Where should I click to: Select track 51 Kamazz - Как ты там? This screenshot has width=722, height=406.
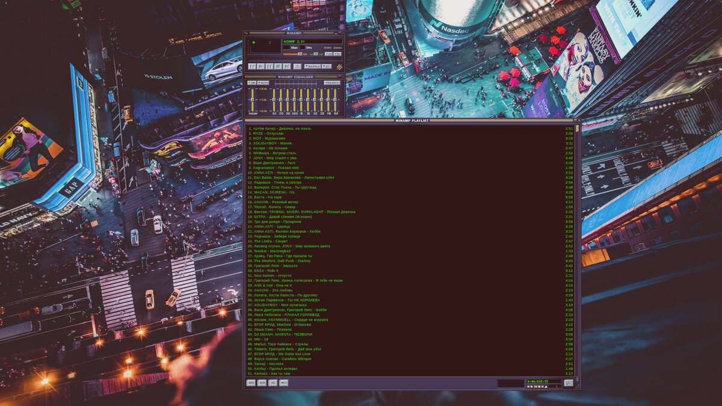[410, 374]
